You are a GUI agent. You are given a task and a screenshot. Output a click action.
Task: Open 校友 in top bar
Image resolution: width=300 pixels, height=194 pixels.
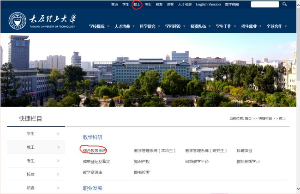pyautogui.click(x=159, y=5)
